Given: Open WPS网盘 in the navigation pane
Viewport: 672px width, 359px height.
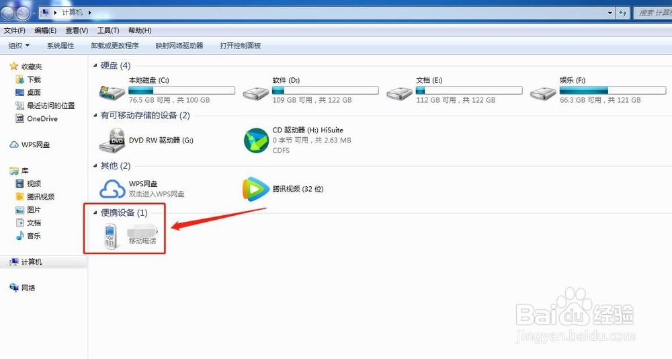Looking at the screenshot, I should pos(30,145).
